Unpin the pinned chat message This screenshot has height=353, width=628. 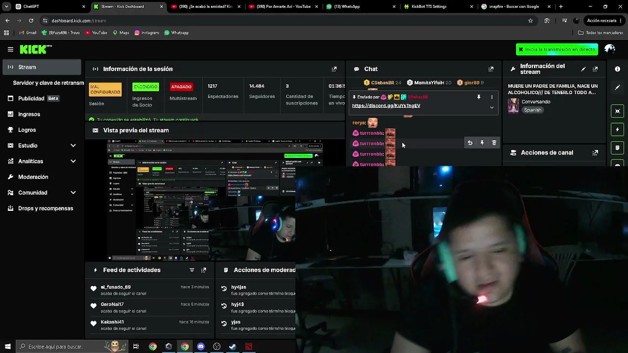click(x=479, y=97)
